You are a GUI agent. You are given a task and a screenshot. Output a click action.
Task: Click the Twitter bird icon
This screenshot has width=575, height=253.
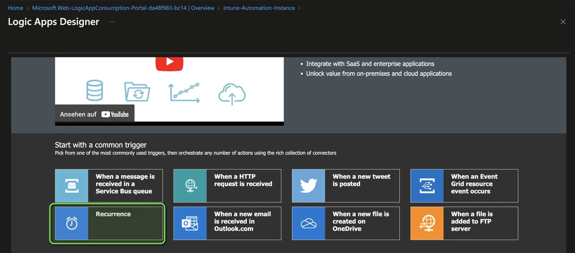309,186
